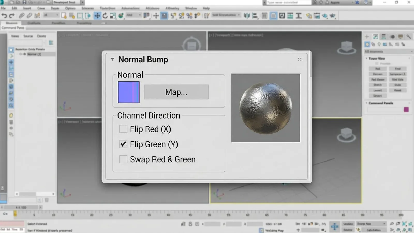Select the Select and Scale tool
The height and width of the screenshot is (233, 414).
click(x=113, y=16)
